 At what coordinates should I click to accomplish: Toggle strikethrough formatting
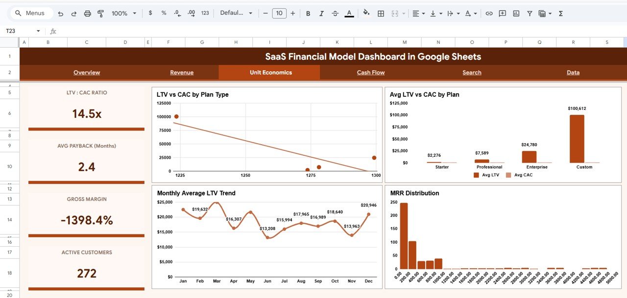(335, 13)
